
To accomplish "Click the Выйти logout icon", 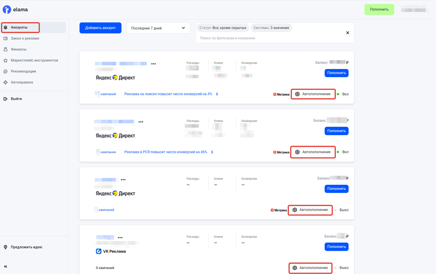I will [x=5, y=99].
